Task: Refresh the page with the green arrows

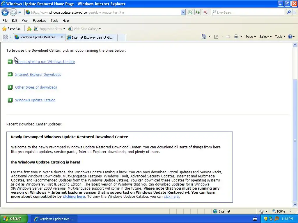Action: [198, 12]
